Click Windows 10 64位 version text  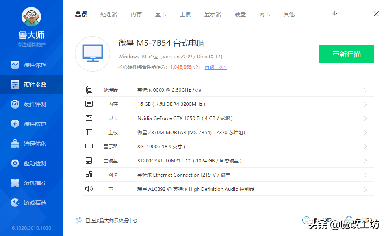click(x=170, y=57)
